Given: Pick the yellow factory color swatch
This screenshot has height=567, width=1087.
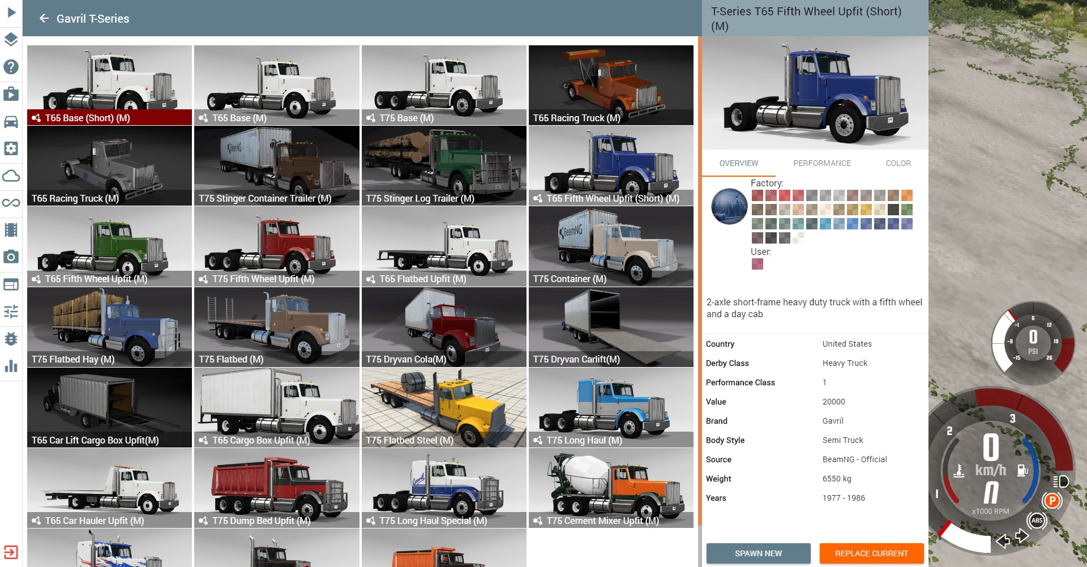Looking at the screenshot, I should 866,210.
